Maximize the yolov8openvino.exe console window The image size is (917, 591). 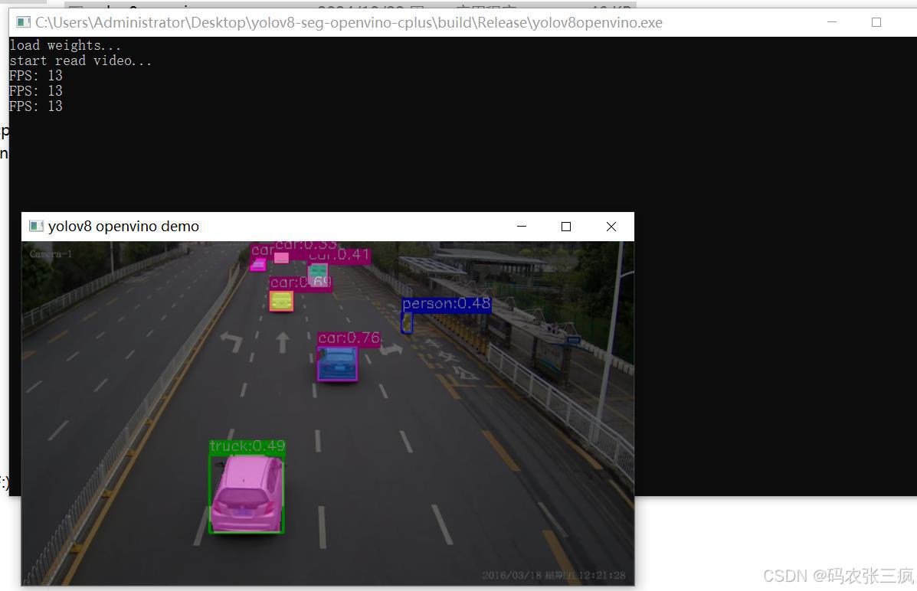(x=876, y=23)
